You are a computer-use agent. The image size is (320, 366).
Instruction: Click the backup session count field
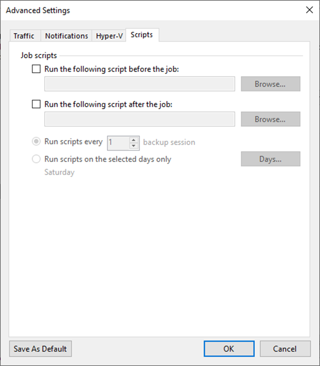pyautogui.click(x=118, y=143)
